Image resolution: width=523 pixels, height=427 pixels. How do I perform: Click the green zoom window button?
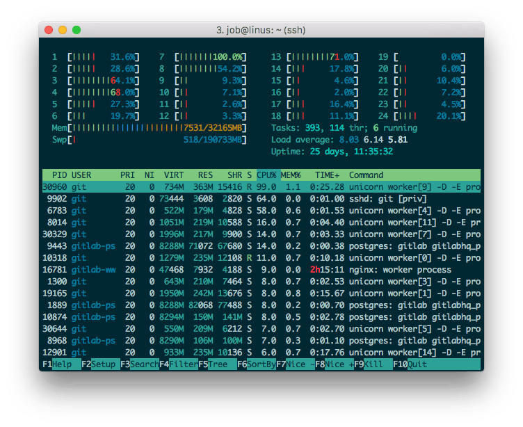coord(77,30)
